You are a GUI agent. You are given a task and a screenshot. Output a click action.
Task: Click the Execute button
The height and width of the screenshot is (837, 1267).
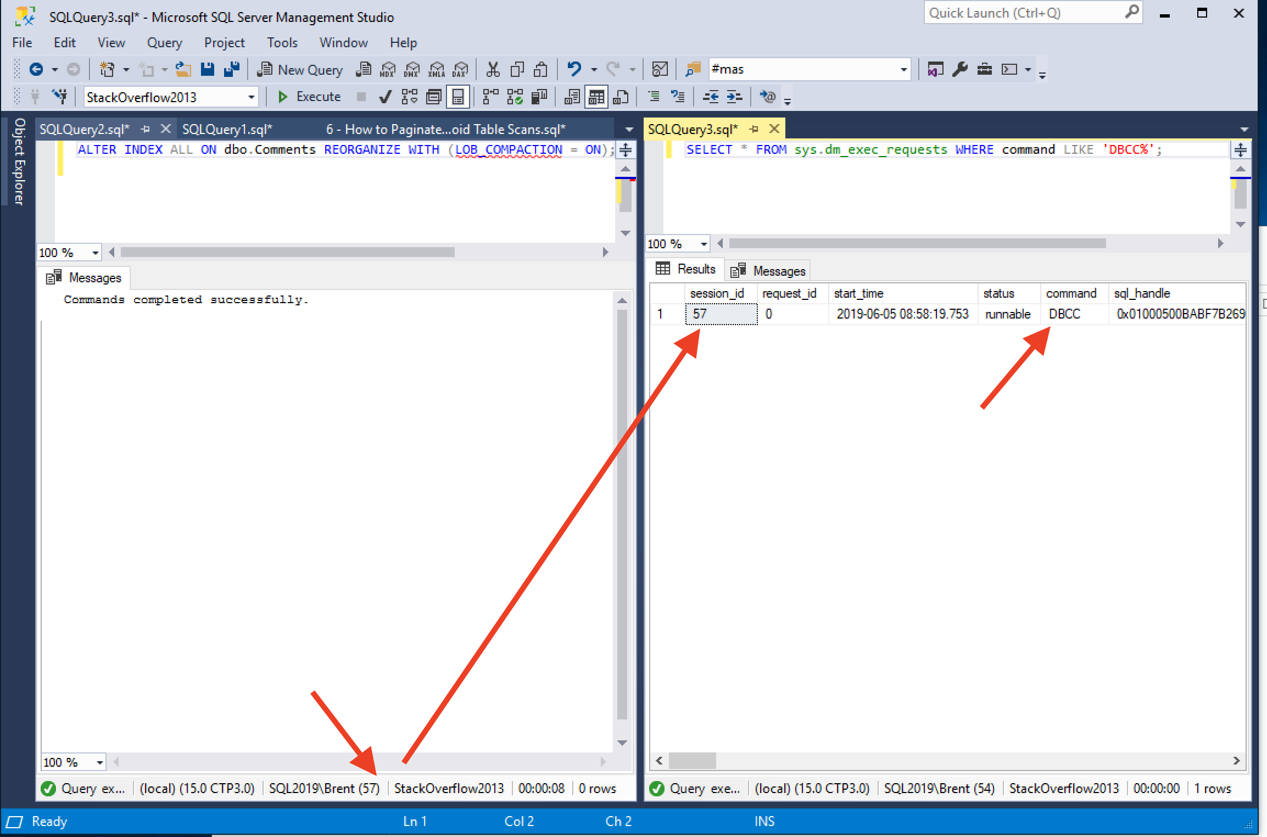(x=309, y=97)
